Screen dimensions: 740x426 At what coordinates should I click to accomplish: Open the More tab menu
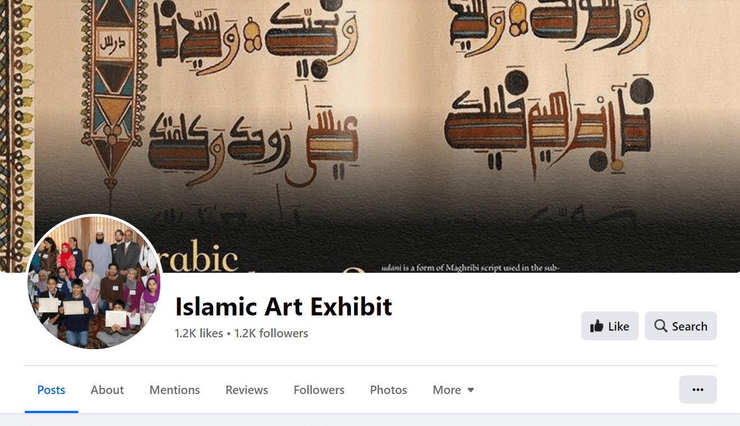(453, 390)
